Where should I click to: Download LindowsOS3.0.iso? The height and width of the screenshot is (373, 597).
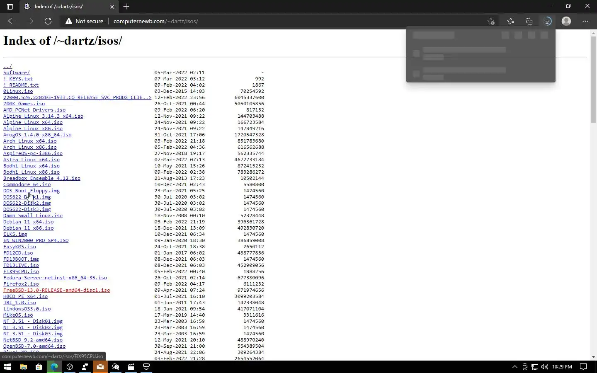[27, 309]
